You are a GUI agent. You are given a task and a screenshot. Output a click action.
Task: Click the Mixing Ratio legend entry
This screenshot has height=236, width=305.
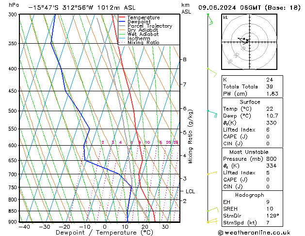pos(143,43)
